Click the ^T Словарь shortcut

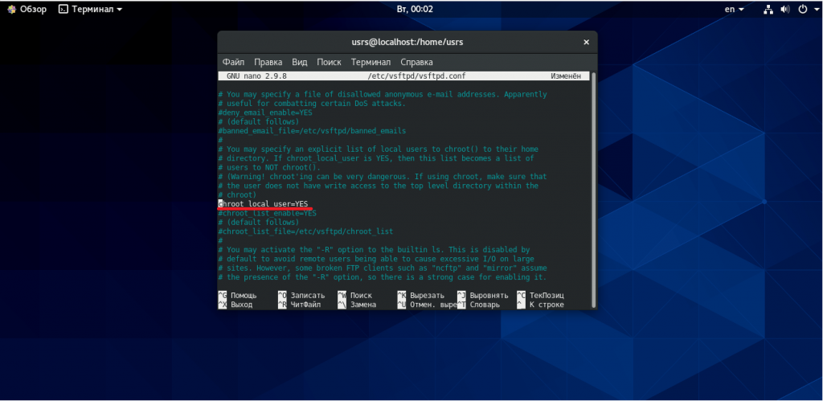[479, 305]
